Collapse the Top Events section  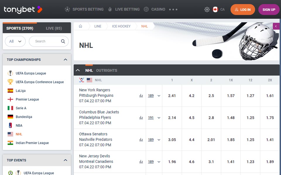point(65,160)
